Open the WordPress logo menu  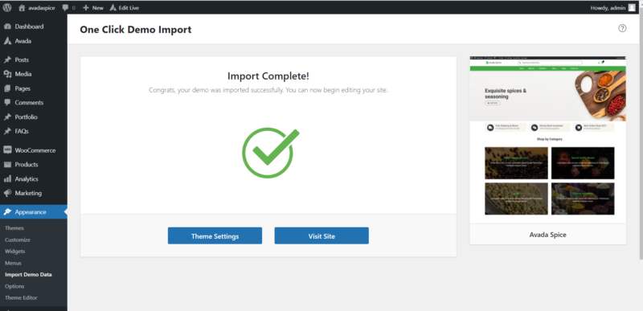coord(7,8)
